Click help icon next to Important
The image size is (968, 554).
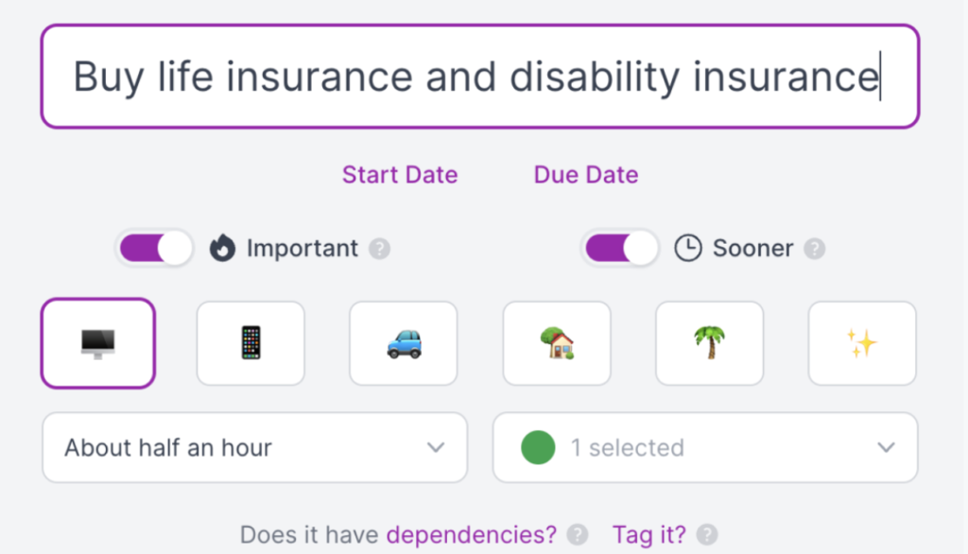point(379,250)
